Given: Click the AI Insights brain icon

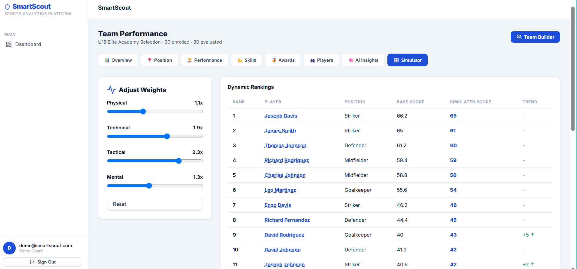Looking at the screenshot, I should 351,60.
